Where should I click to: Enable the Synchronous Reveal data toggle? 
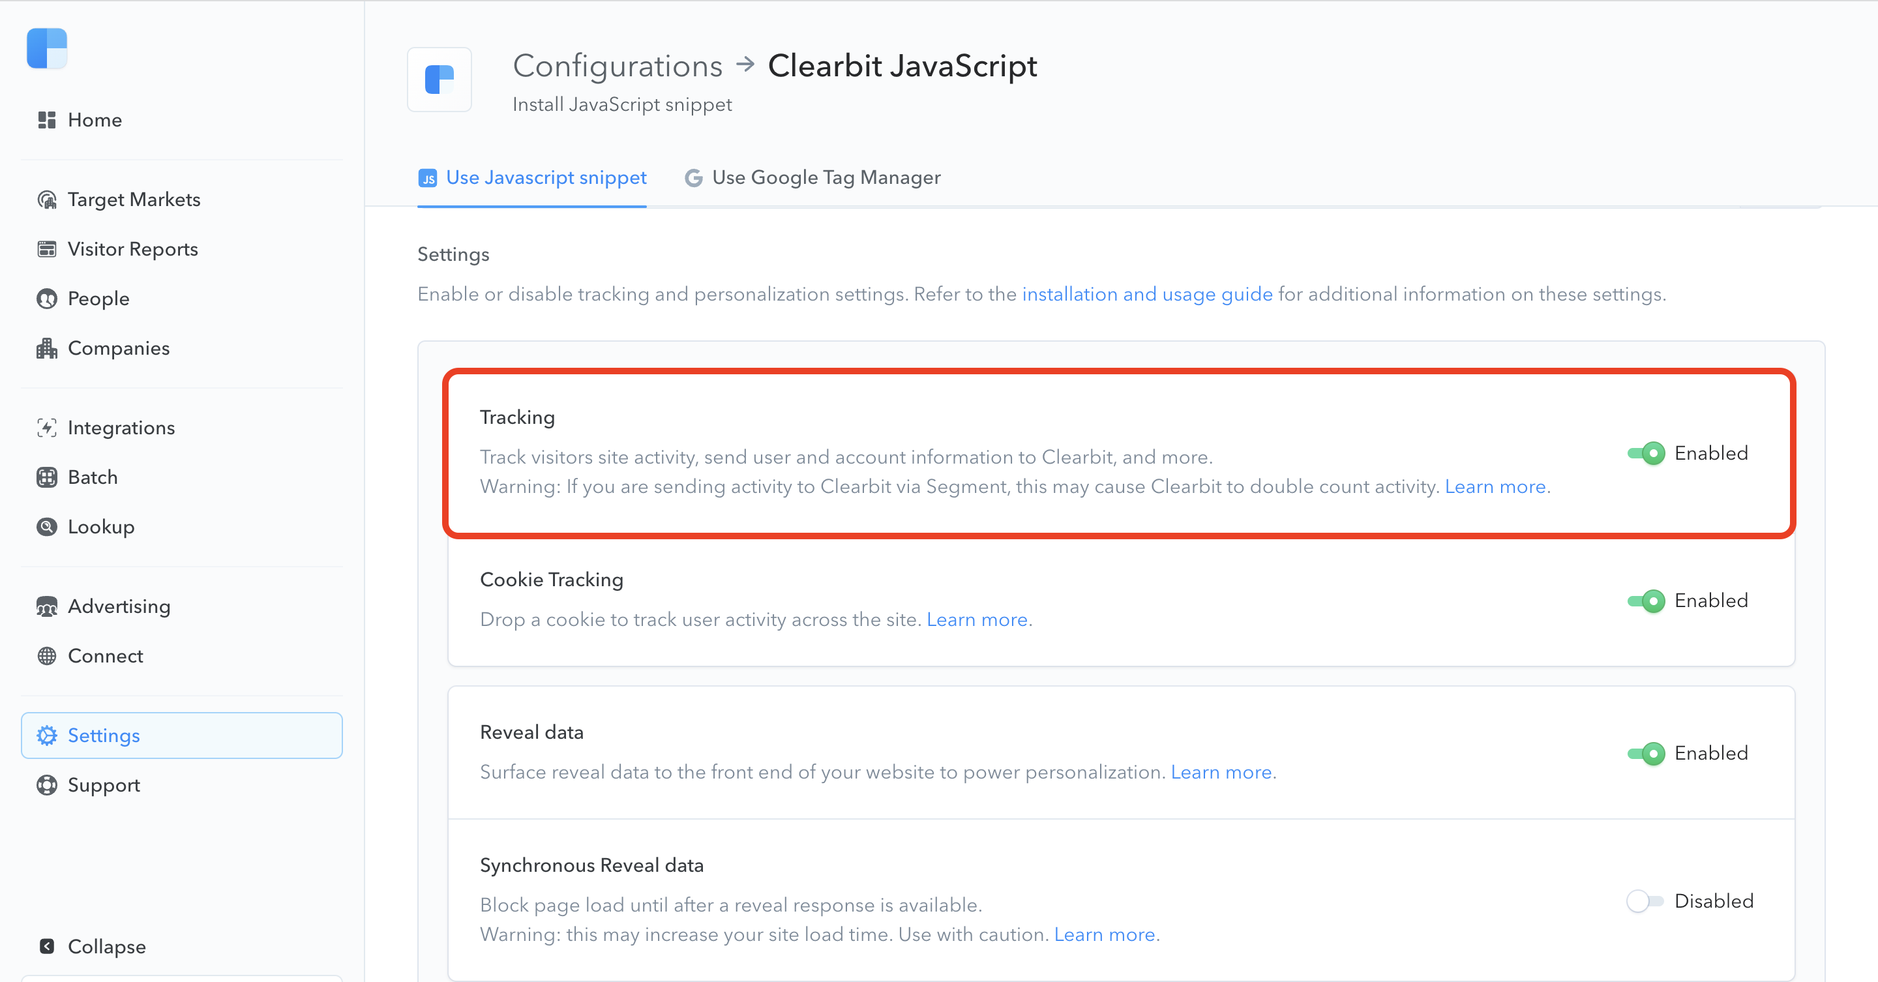click(1645, 901)
